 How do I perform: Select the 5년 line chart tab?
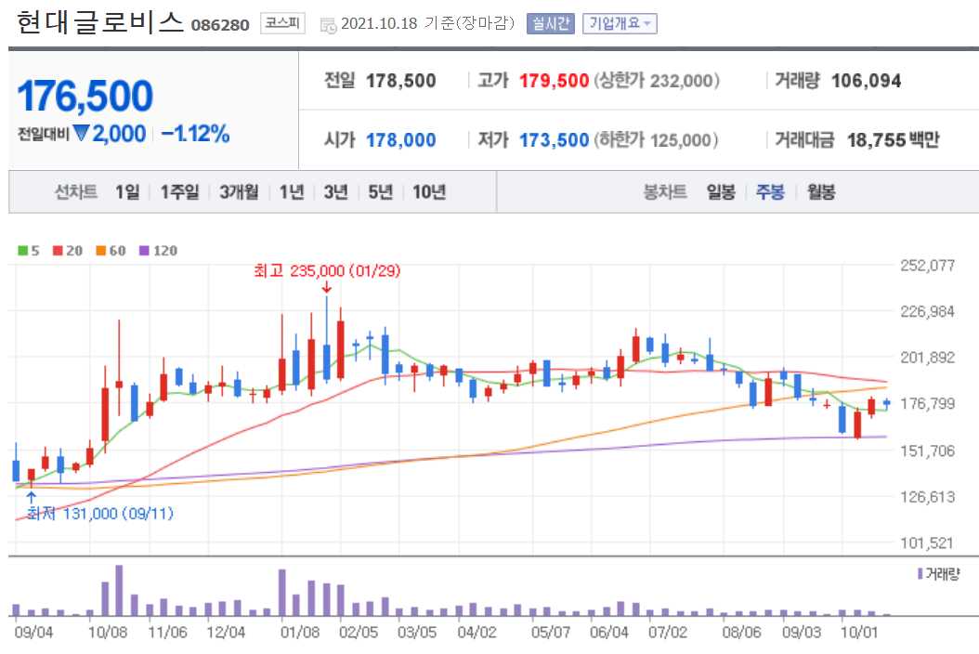tap(380, 191)
